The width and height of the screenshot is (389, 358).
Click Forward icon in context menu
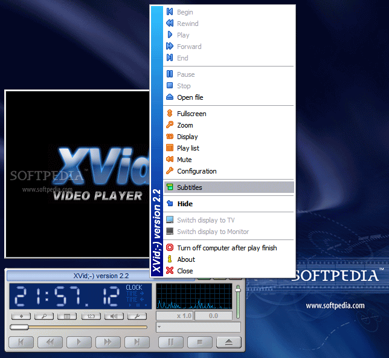(170, 46)
